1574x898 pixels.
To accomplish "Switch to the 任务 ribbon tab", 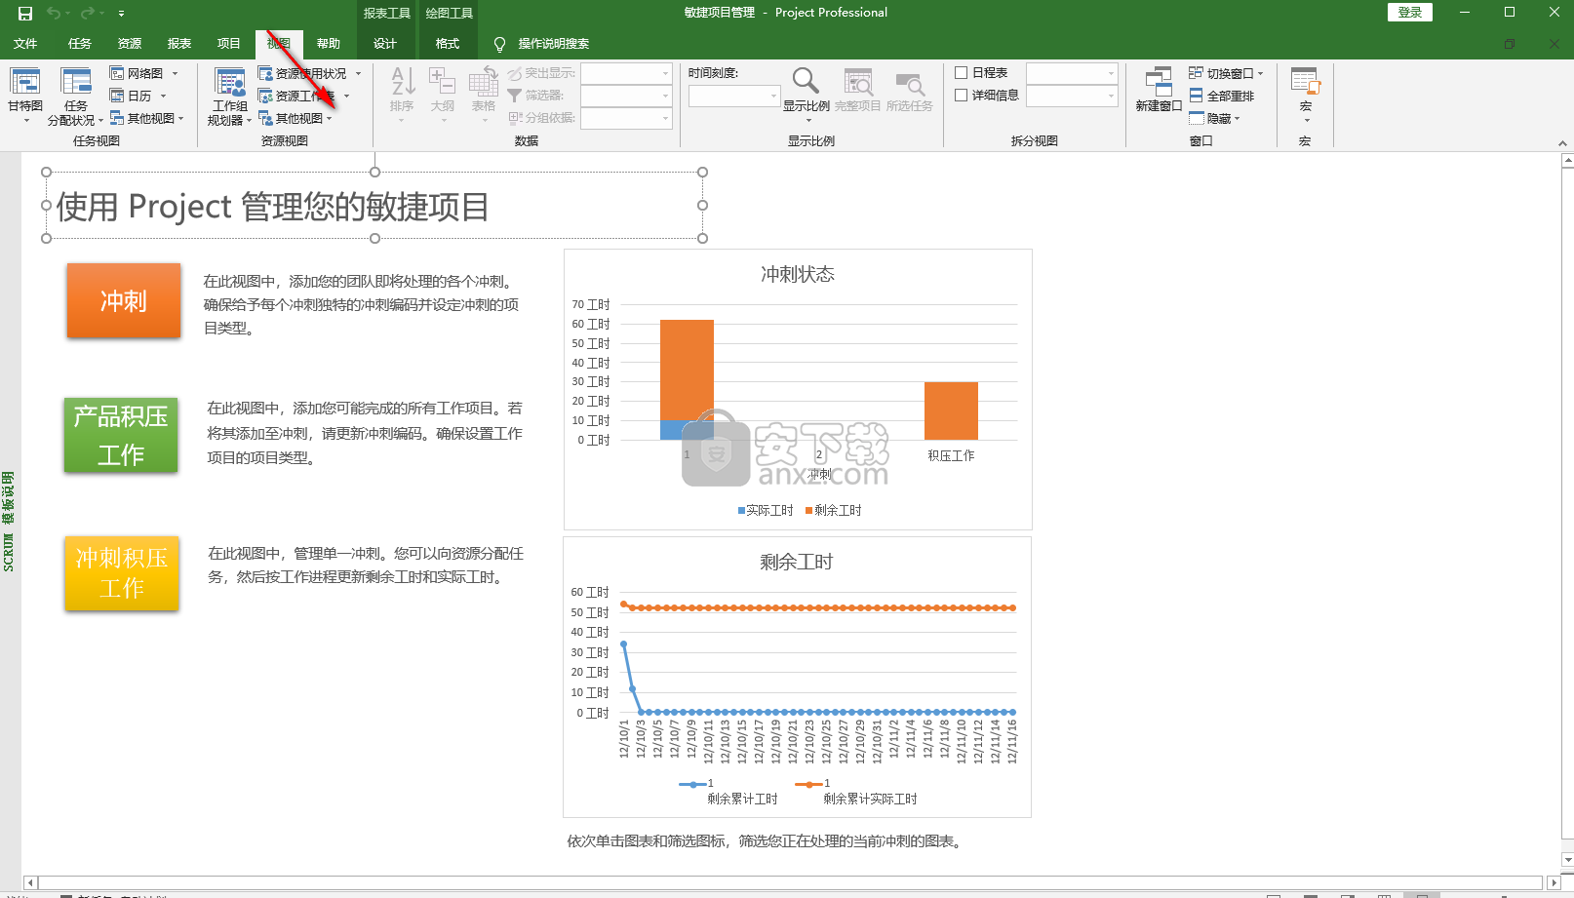I will pos(80,44).
